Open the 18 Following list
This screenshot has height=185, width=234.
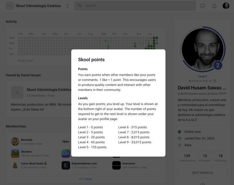click(x=220, y=158)
